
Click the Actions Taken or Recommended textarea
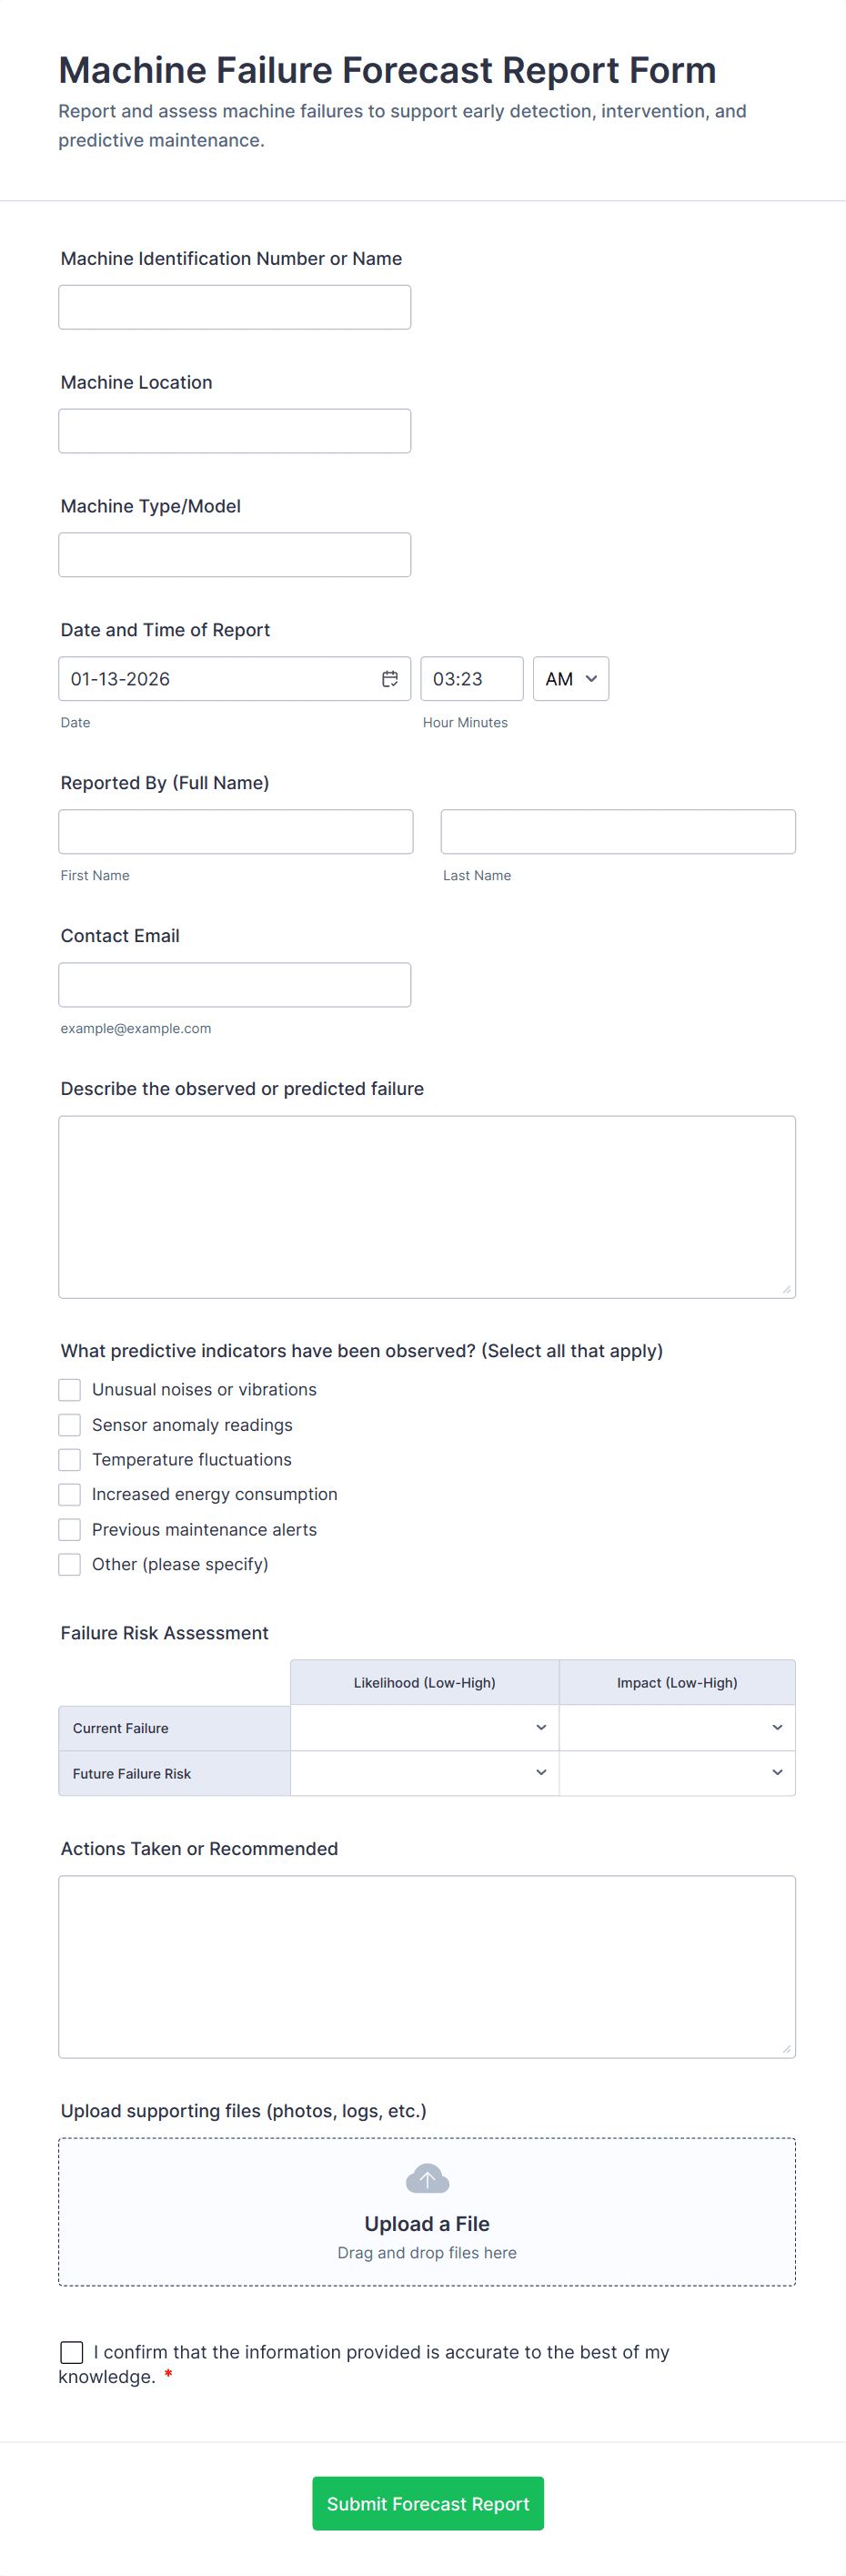427,1966
